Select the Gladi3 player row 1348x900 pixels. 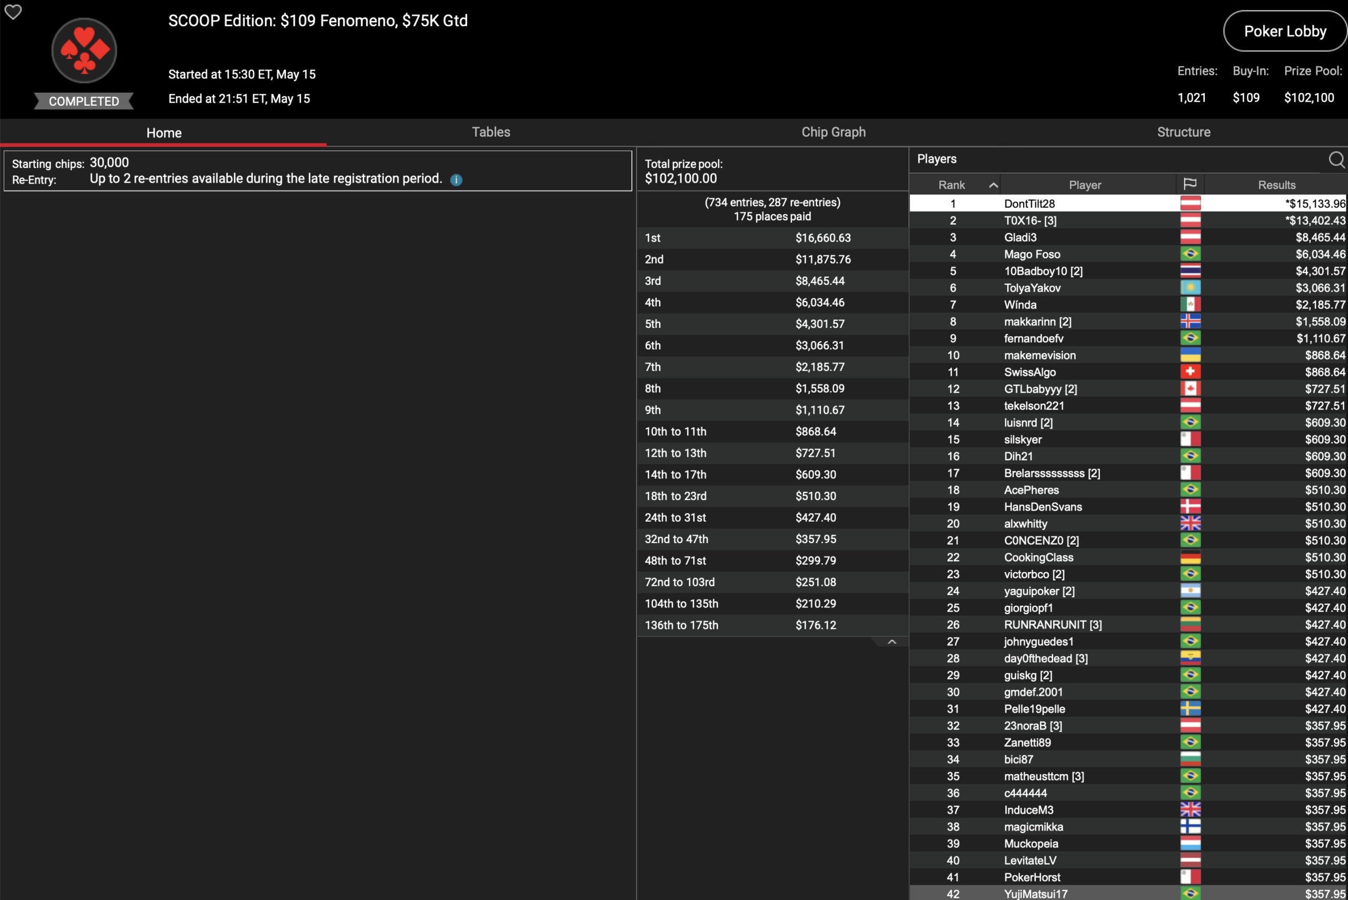(x=1019, y=237)
